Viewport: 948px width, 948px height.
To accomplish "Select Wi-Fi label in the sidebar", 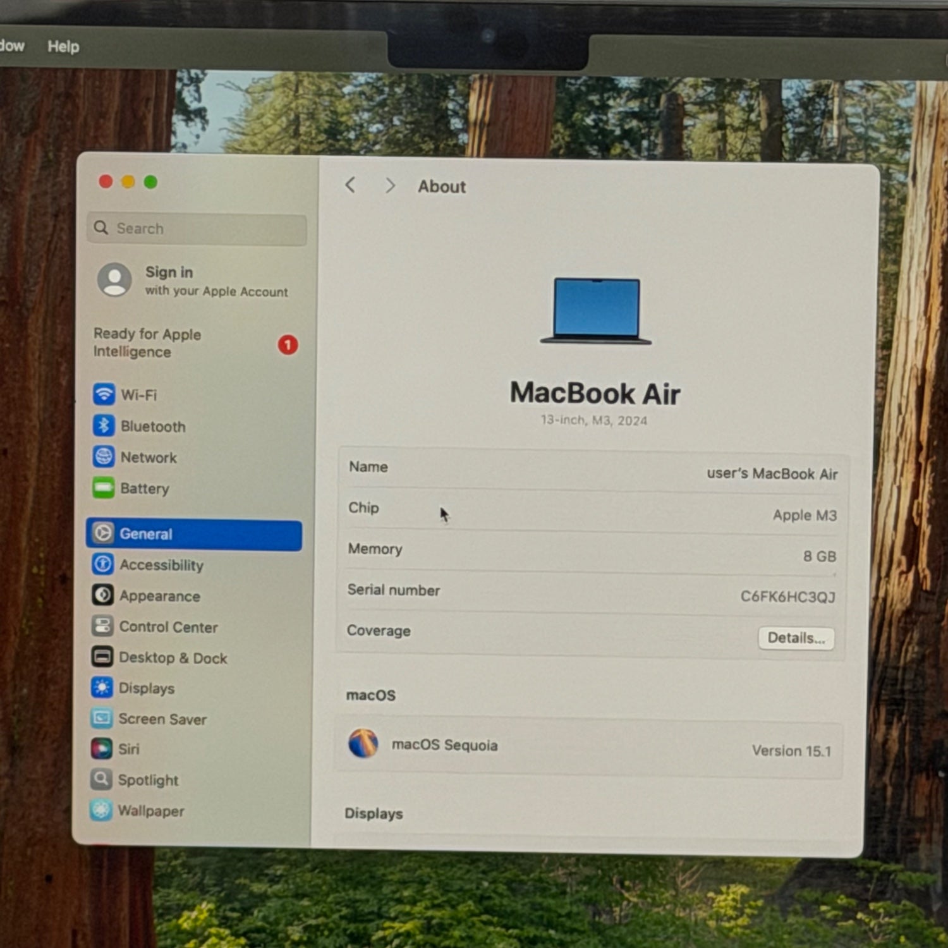I will [139, 395].
